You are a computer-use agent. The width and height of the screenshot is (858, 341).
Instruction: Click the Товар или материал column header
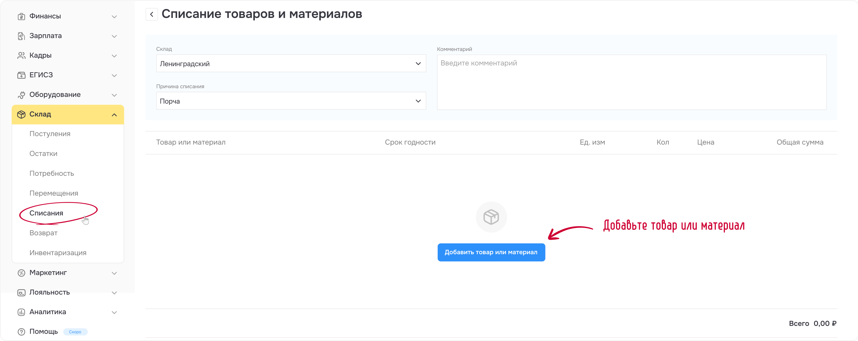pyautogui.click(x=190, y=142)
